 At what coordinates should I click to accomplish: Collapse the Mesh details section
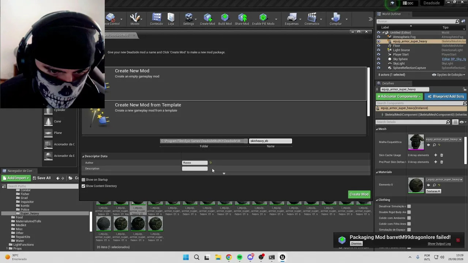coord(377,129)
